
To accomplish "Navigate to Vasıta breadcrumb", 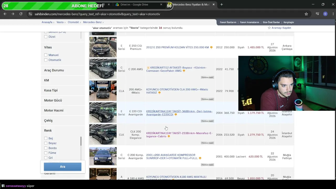I will (x=60, y=22).
